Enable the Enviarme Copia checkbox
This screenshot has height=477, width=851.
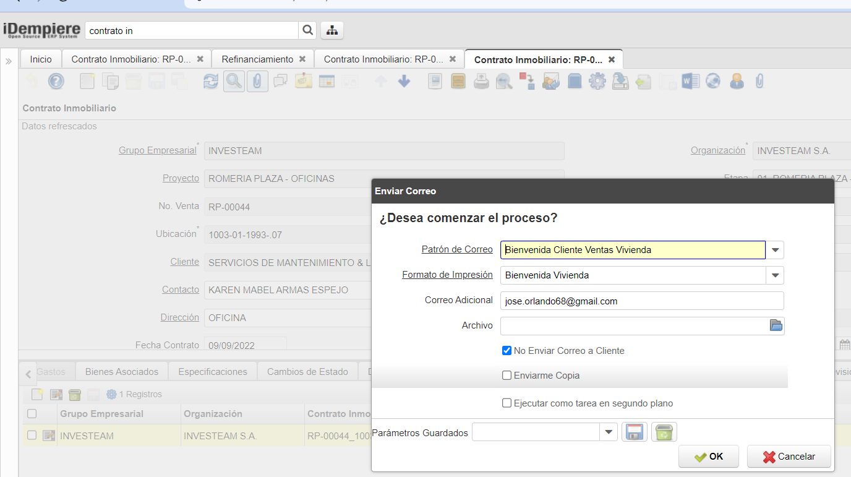pyautogui.click(x=507, y=376)
